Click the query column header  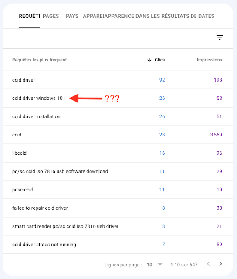[41, 60]
